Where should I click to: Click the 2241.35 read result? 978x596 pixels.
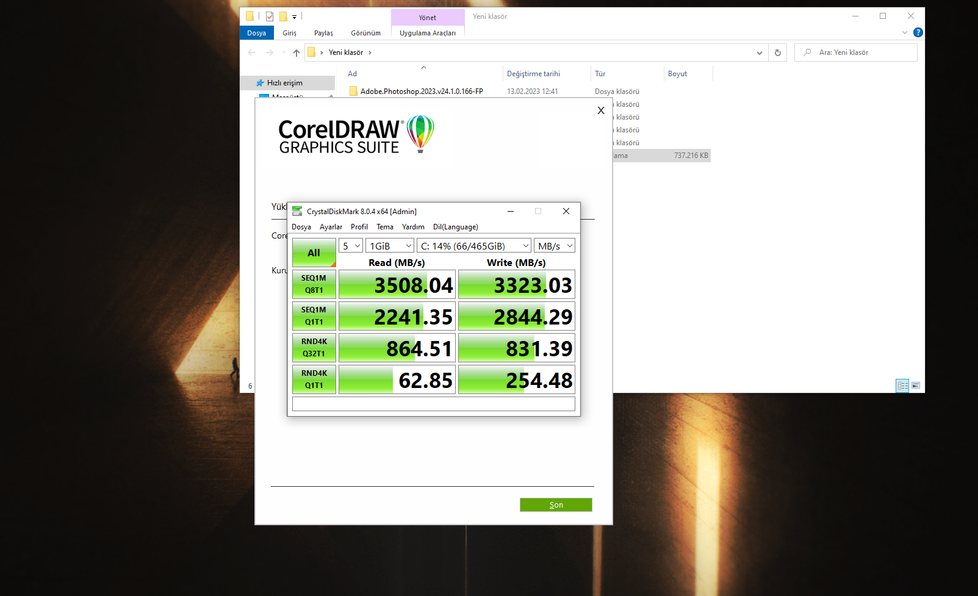(x=397, y=316)
